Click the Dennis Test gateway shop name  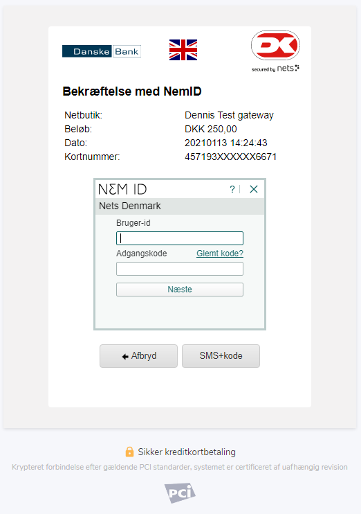tap(229, 116)
